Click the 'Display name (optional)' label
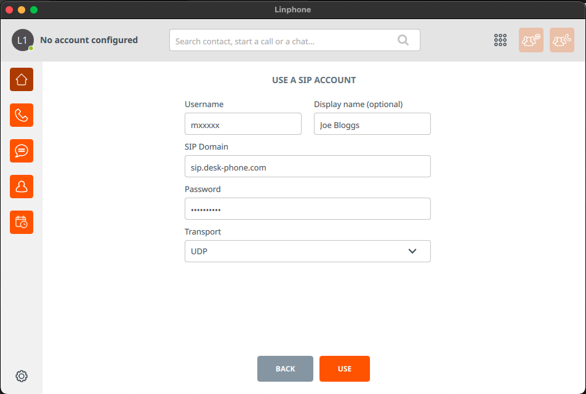586x394 pixels. tap(358, 104)
